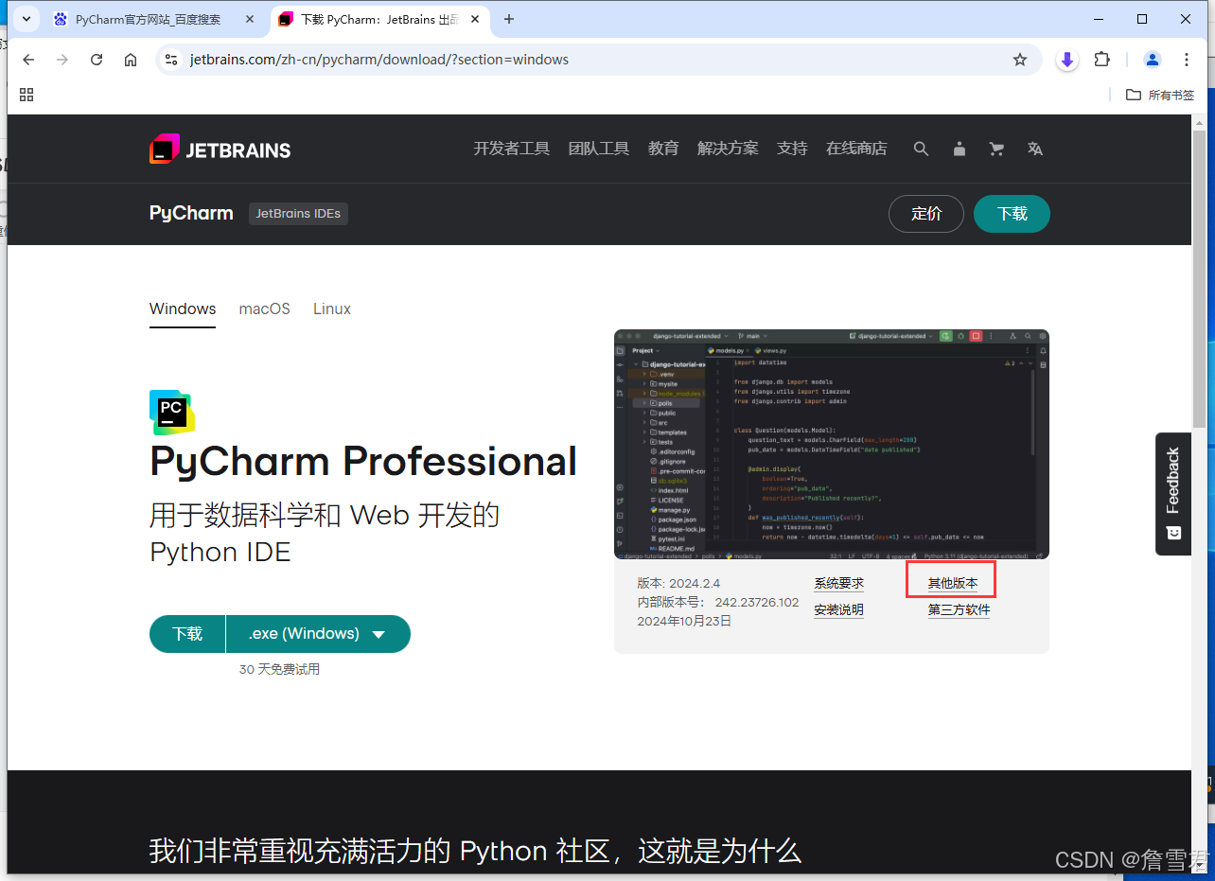Open the site search magnifier icon
Image resolution: width=1215 pixels, height=881 pixels.
click(921, 149)
